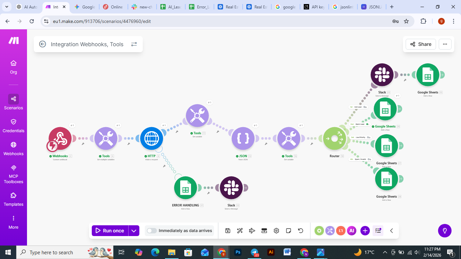Click the airplane explain flow icon
Screen dimensions: 461x259
252,231
